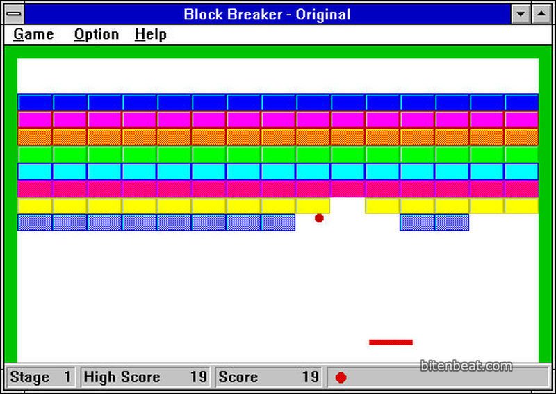
Task: Click the rightmost magenta brick in the second row
Action: point(521,120)
